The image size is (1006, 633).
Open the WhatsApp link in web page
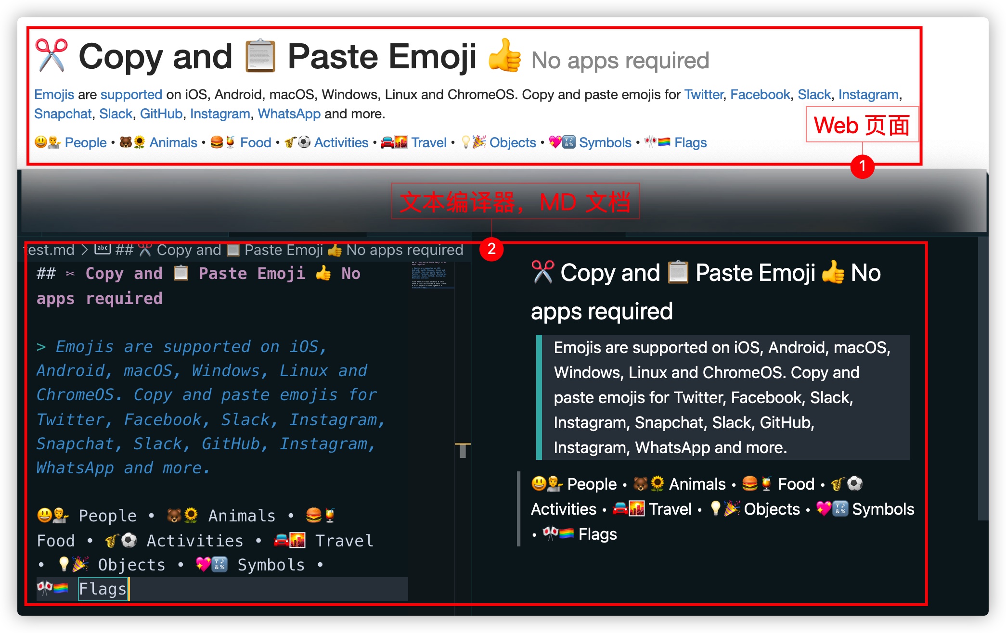(289, 114)
